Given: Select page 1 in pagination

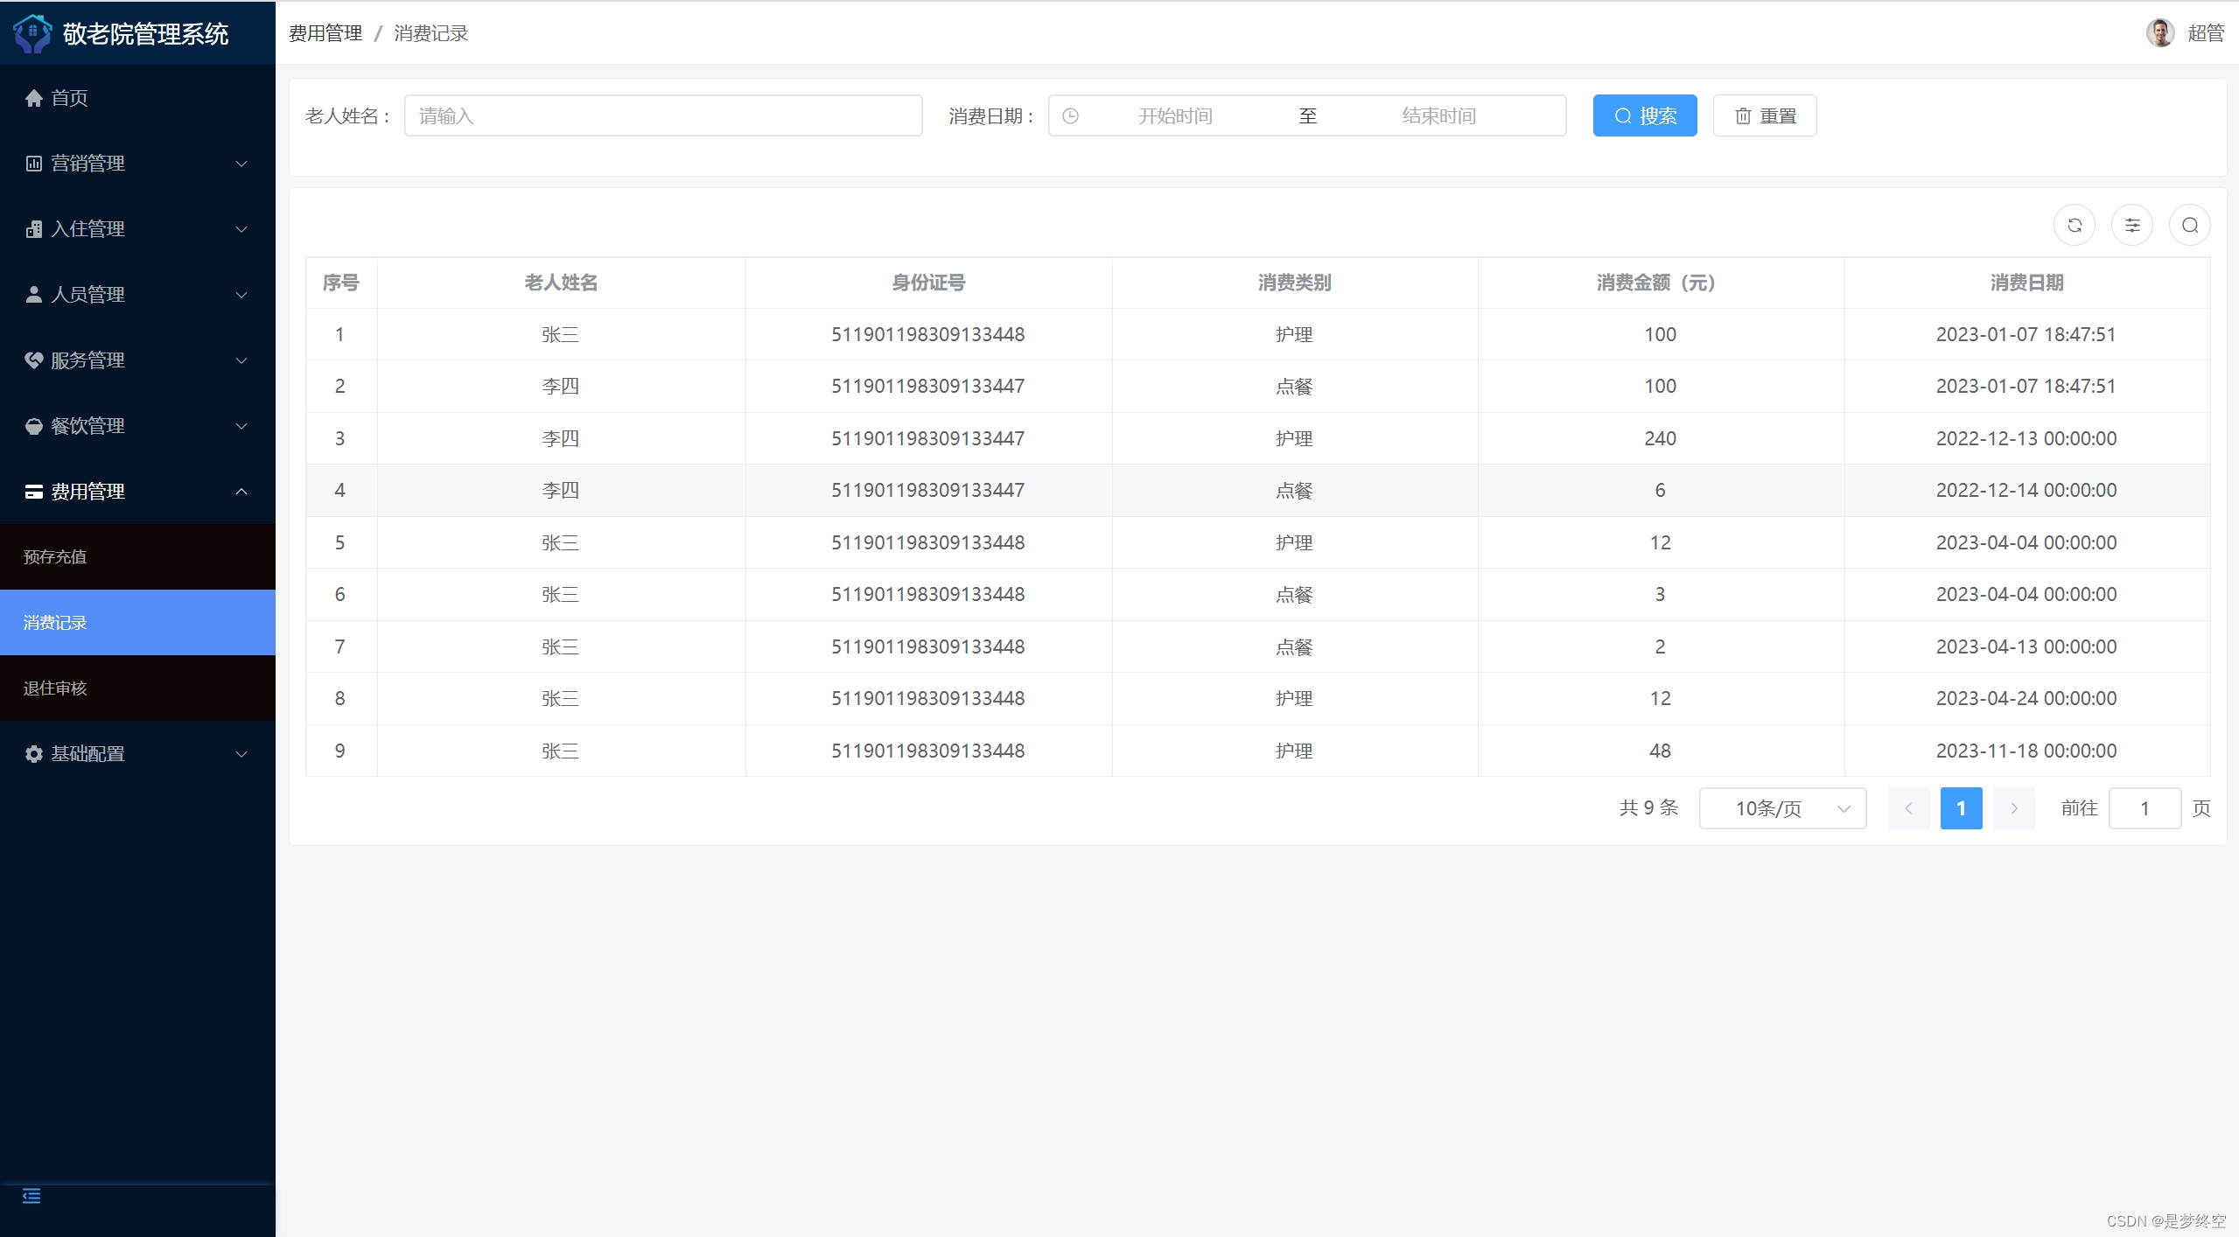Looking at the screenshot, I should [x=1962, y=808].
